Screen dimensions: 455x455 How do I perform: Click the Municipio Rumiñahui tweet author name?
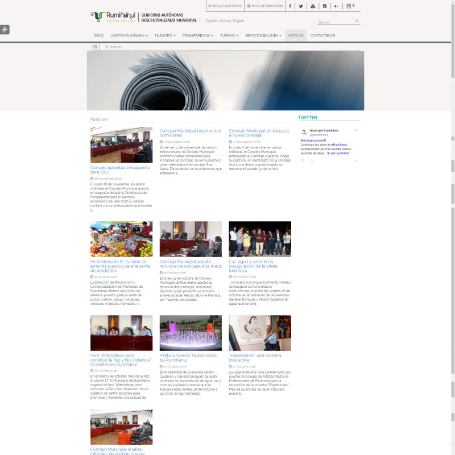click(324, 131)
